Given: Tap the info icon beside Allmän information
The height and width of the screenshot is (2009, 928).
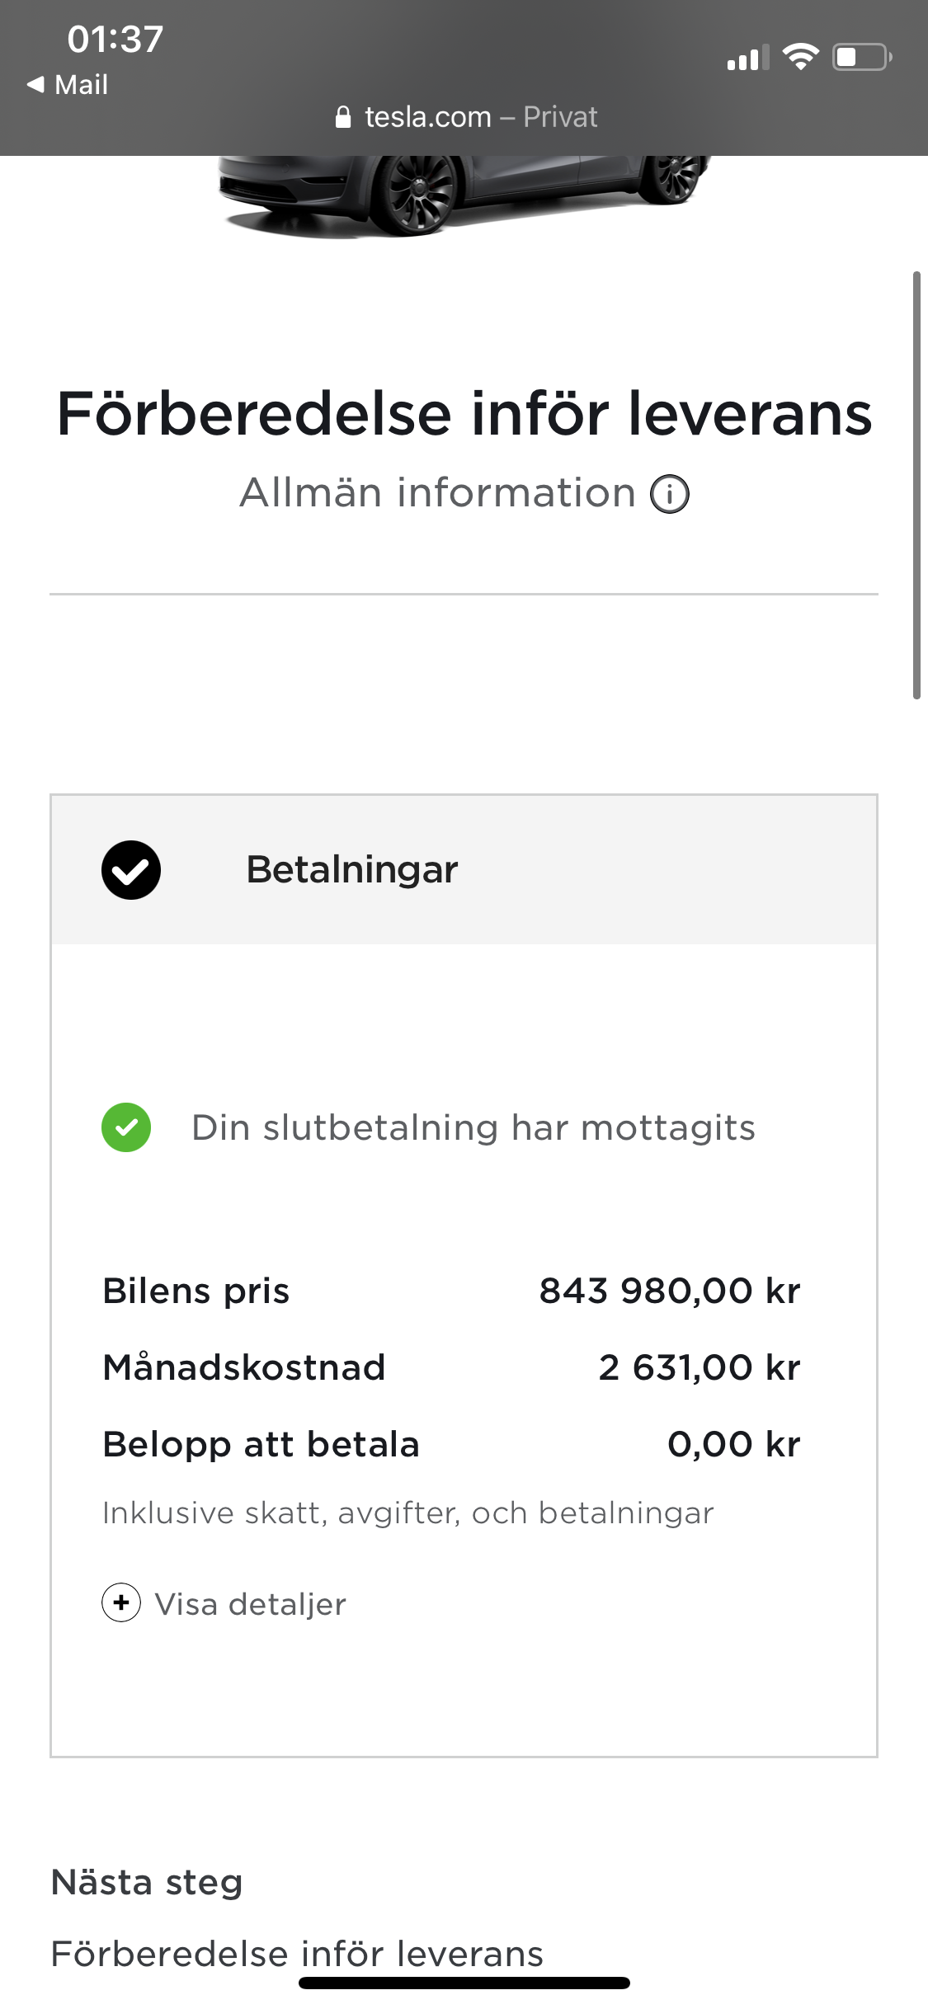Looking at the screenshot, I should click(x=670, y=495).
